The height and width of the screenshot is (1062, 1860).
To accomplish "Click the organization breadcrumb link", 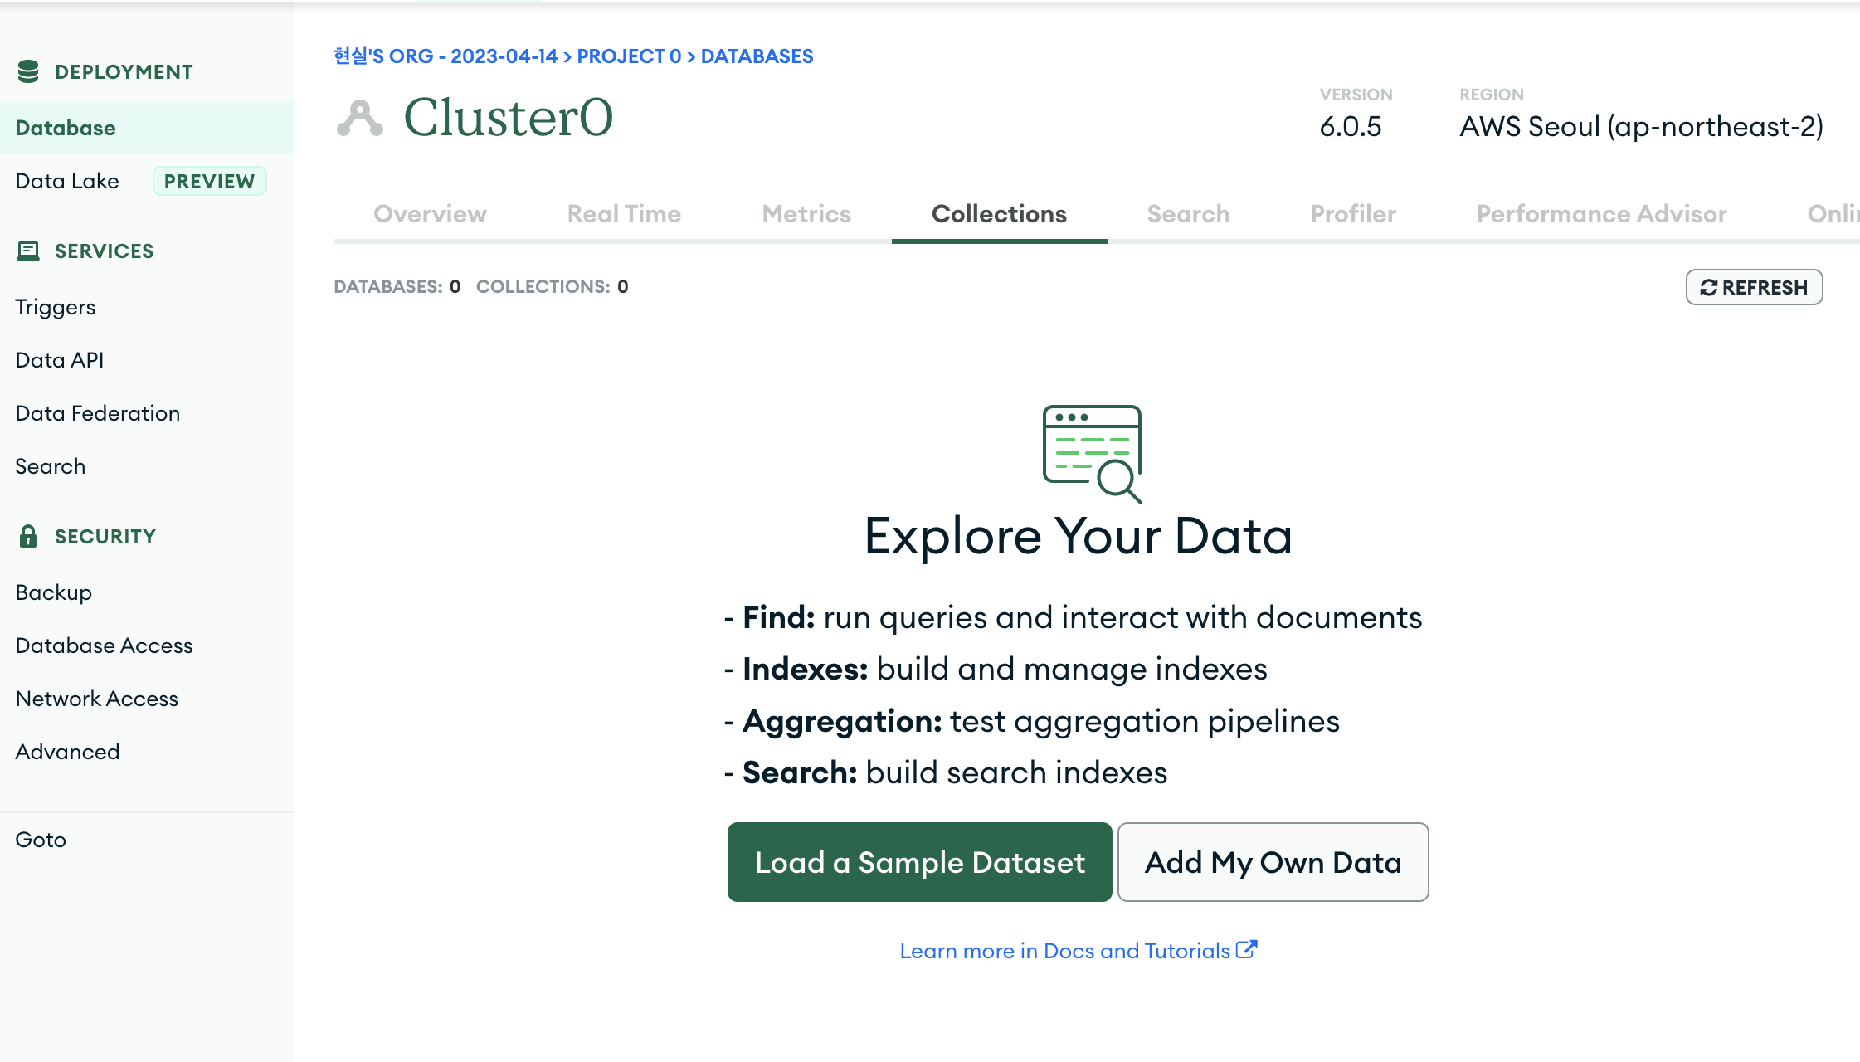I will (446, 56).
